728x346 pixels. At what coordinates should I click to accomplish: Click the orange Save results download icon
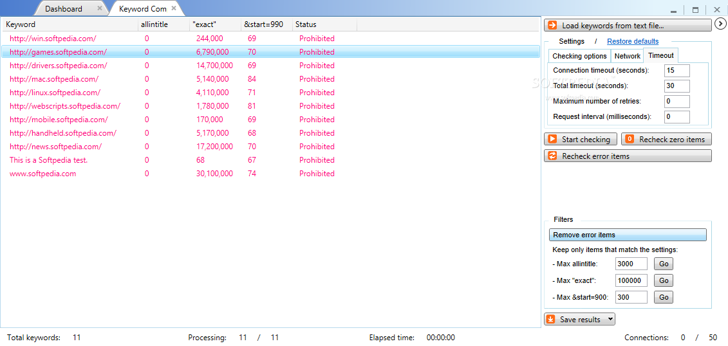pos(550,319)
